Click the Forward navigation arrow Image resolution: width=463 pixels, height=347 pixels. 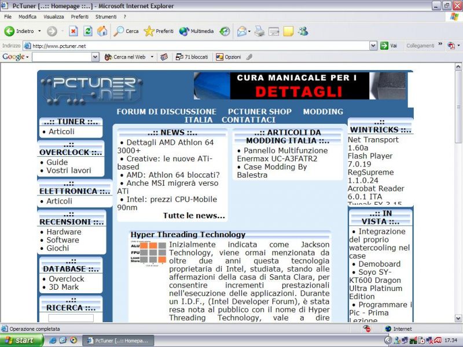pyautogui.click(x=52, y=31)
